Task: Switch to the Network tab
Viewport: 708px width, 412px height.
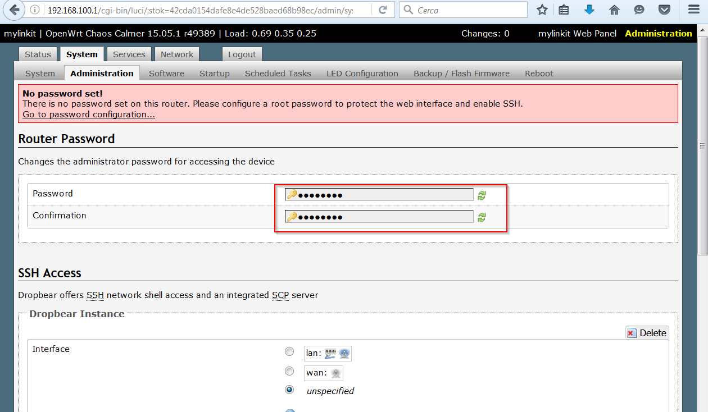Action: coord(176,54)
